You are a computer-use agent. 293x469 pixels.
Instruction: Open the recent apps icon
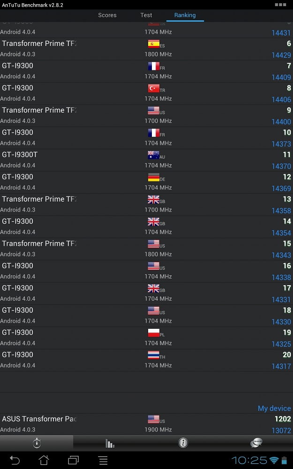pyautogui.click(x=74, y=460)
